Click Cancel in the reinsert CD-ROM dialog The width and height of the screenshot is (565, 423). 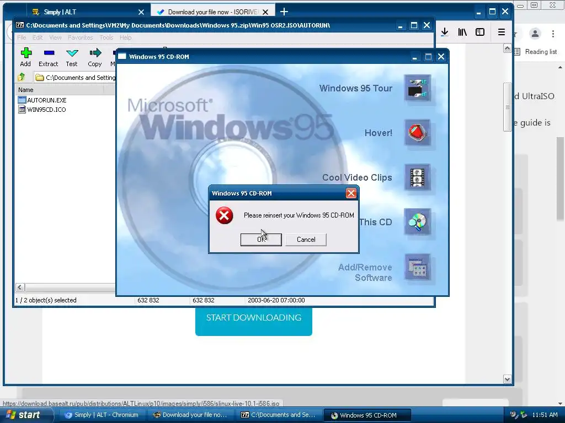click(x=306, y=240)
